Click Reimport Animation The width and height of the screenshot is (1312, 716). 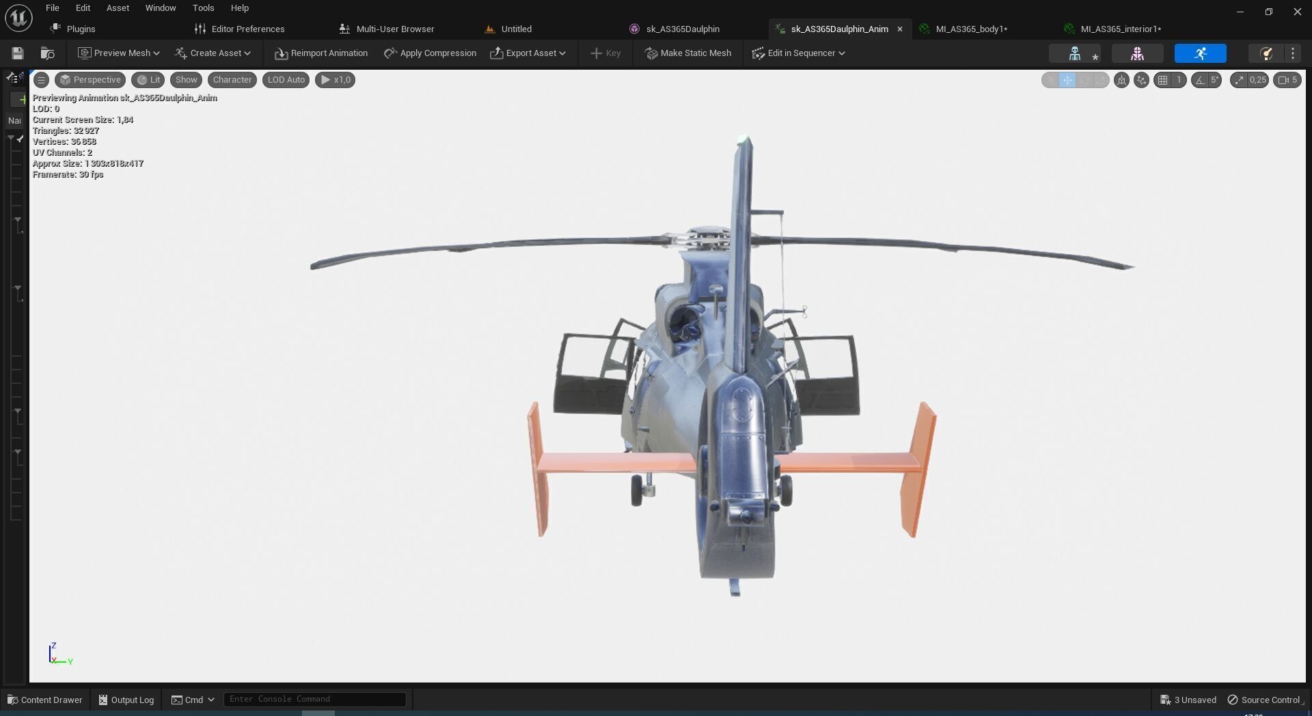(x=321, y=53)
